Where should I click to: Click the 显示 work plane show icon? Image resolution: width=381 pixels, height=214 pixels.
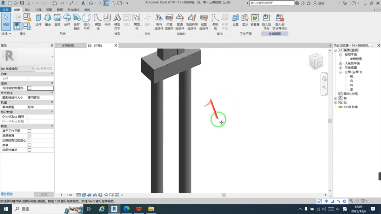(245, 20)
